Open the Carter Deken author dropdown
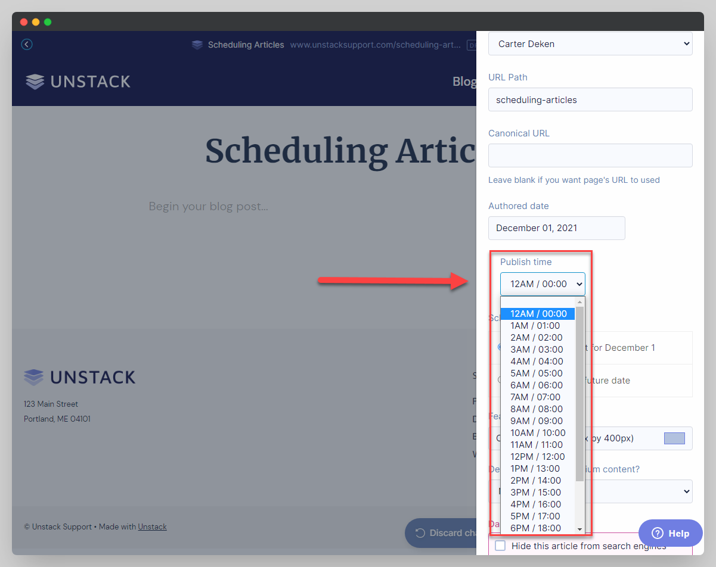 point(590,43)
